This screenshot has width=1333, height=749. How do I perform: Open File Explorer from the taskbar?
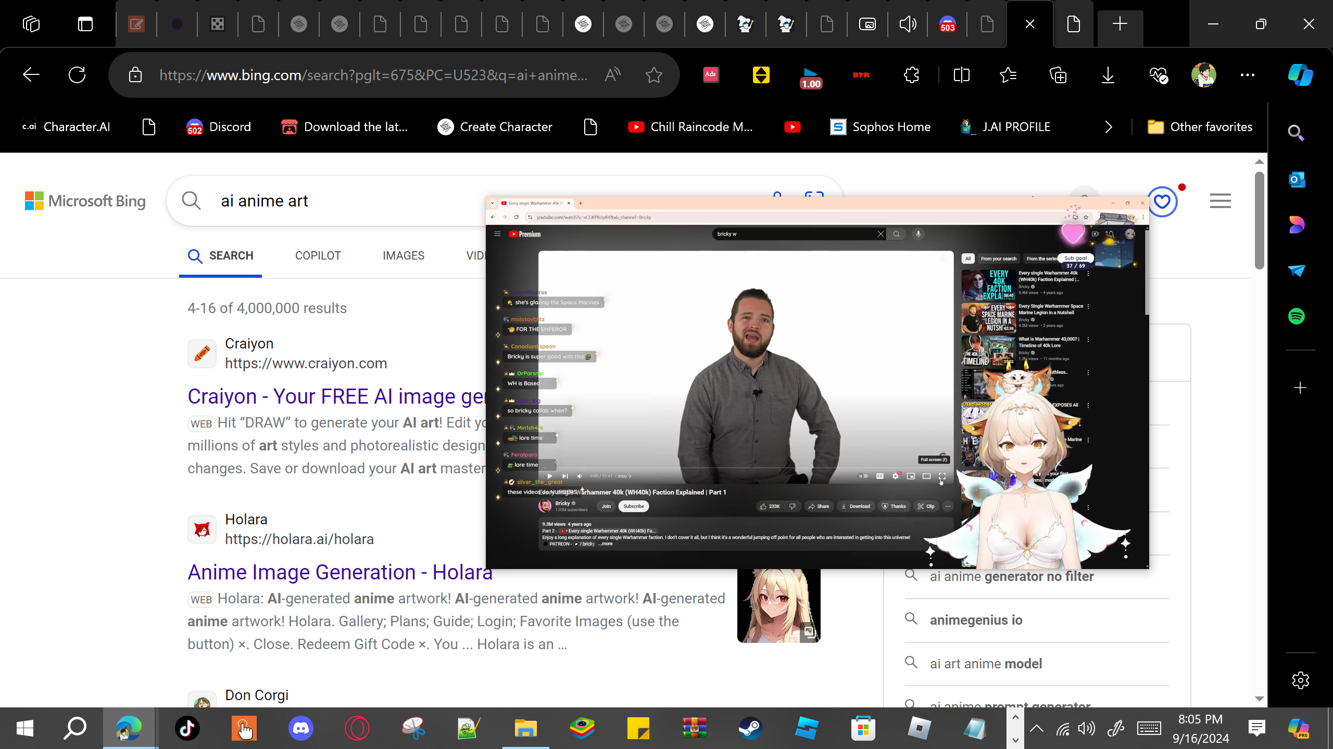[525, 728]
